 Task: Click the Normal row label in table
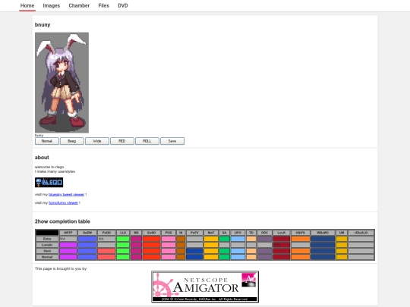(47, 257)
